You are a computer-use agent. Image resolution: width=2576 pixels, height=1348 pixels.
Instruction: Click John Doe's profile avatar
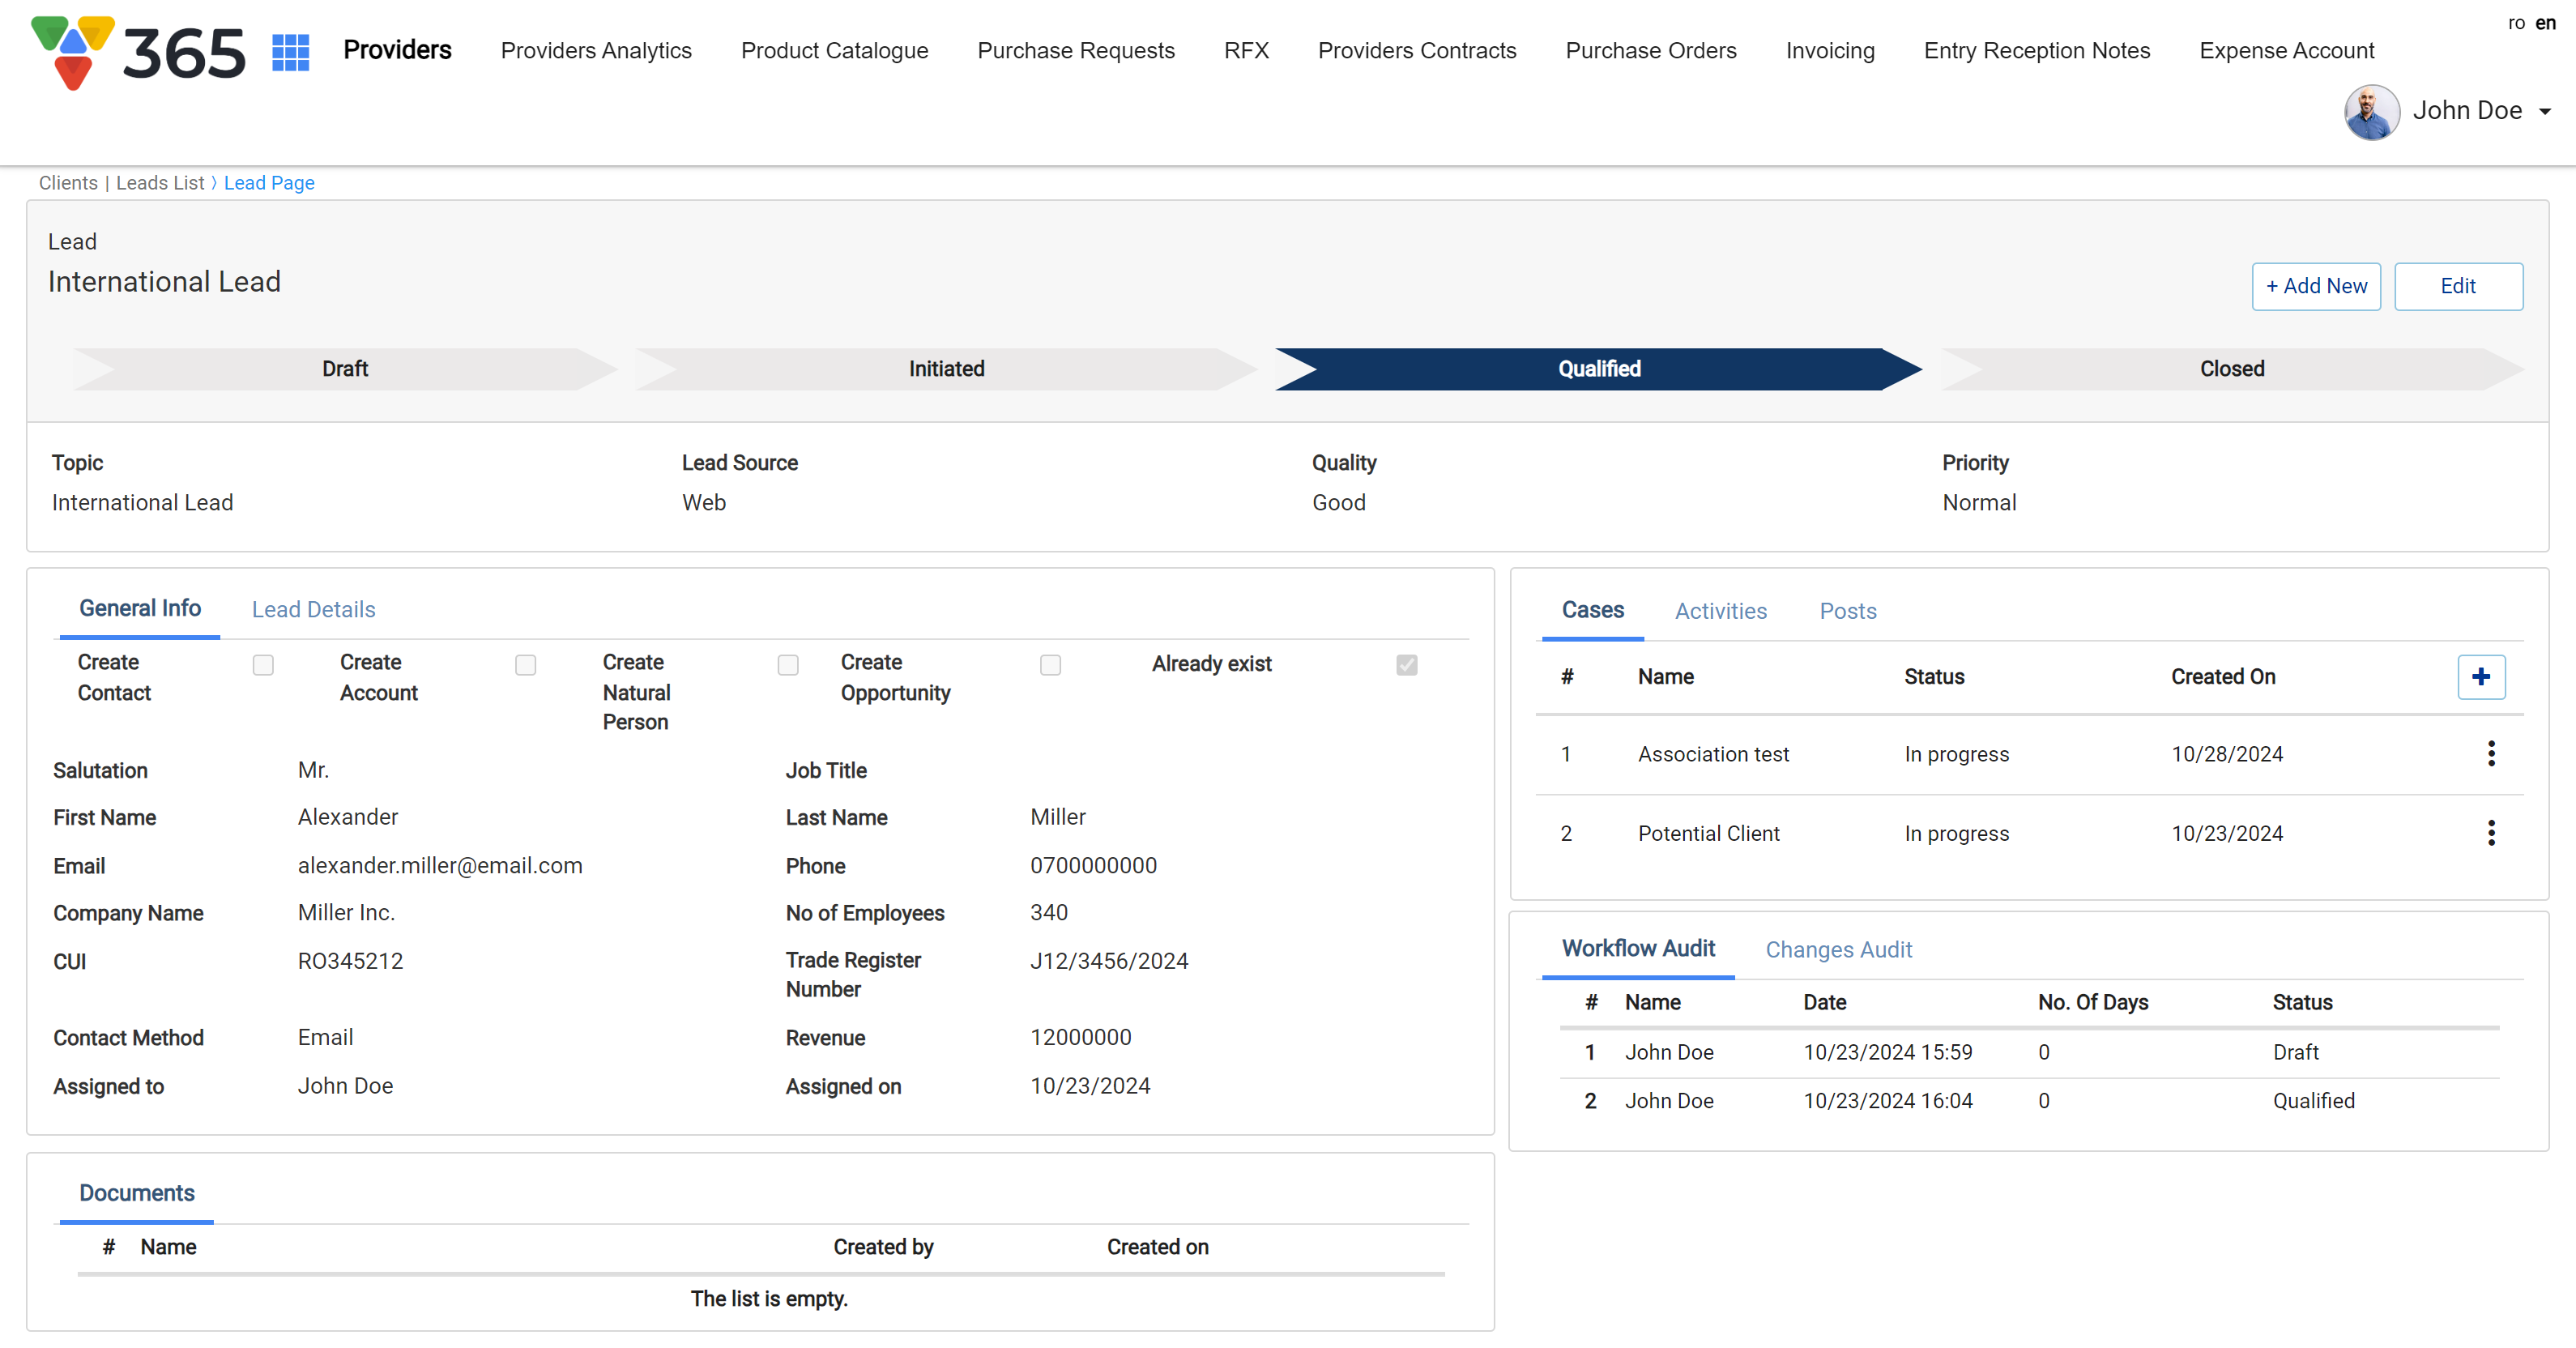[2371, 112]
